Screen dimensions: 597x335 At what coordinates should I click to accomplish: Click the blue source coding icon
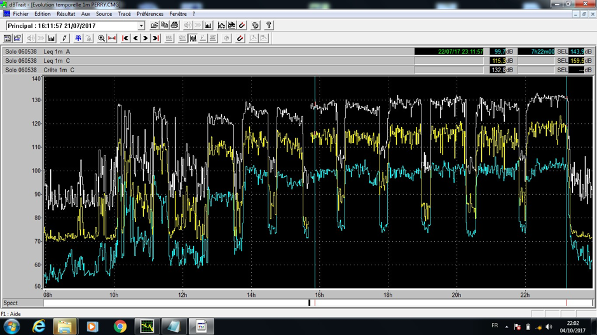[x=78, y=38]
